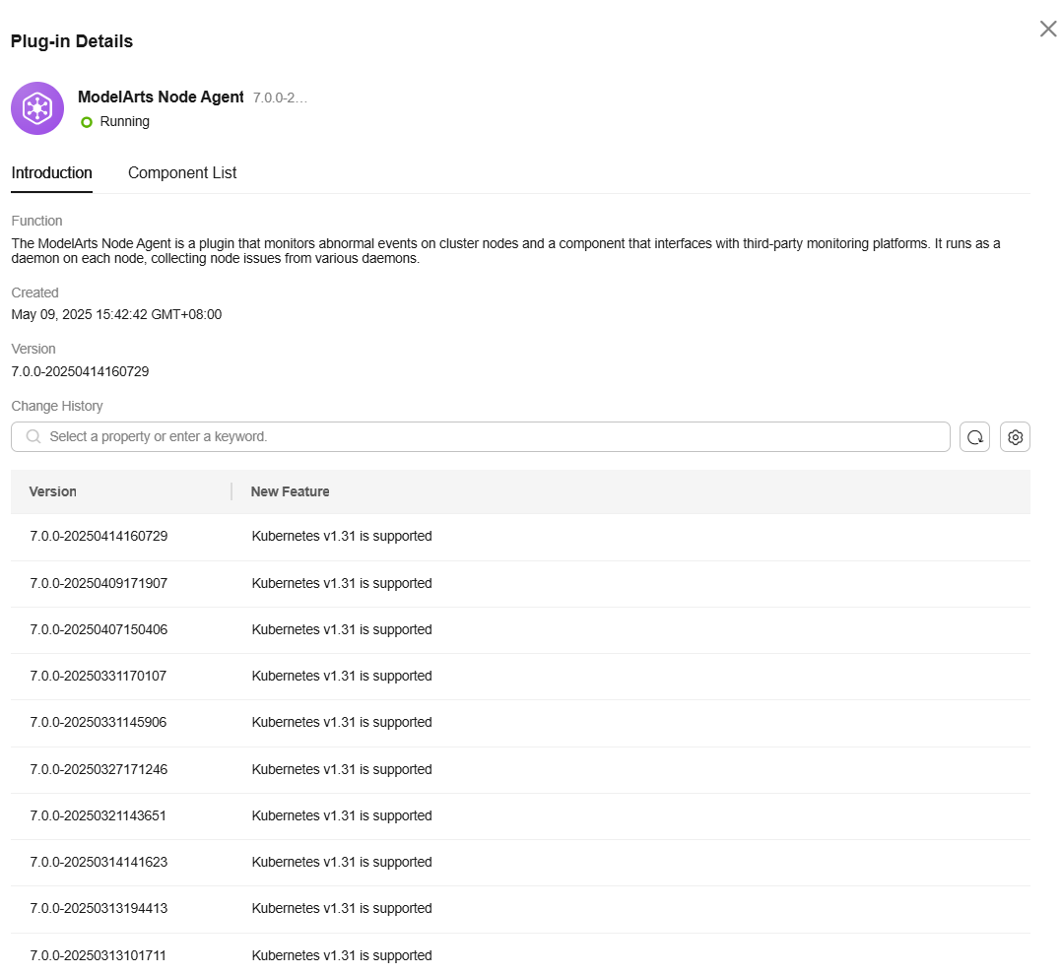This screenshot has height=975, width=1061.
Task: Click the Plug-in Details heading
Action: coord(72,41)
